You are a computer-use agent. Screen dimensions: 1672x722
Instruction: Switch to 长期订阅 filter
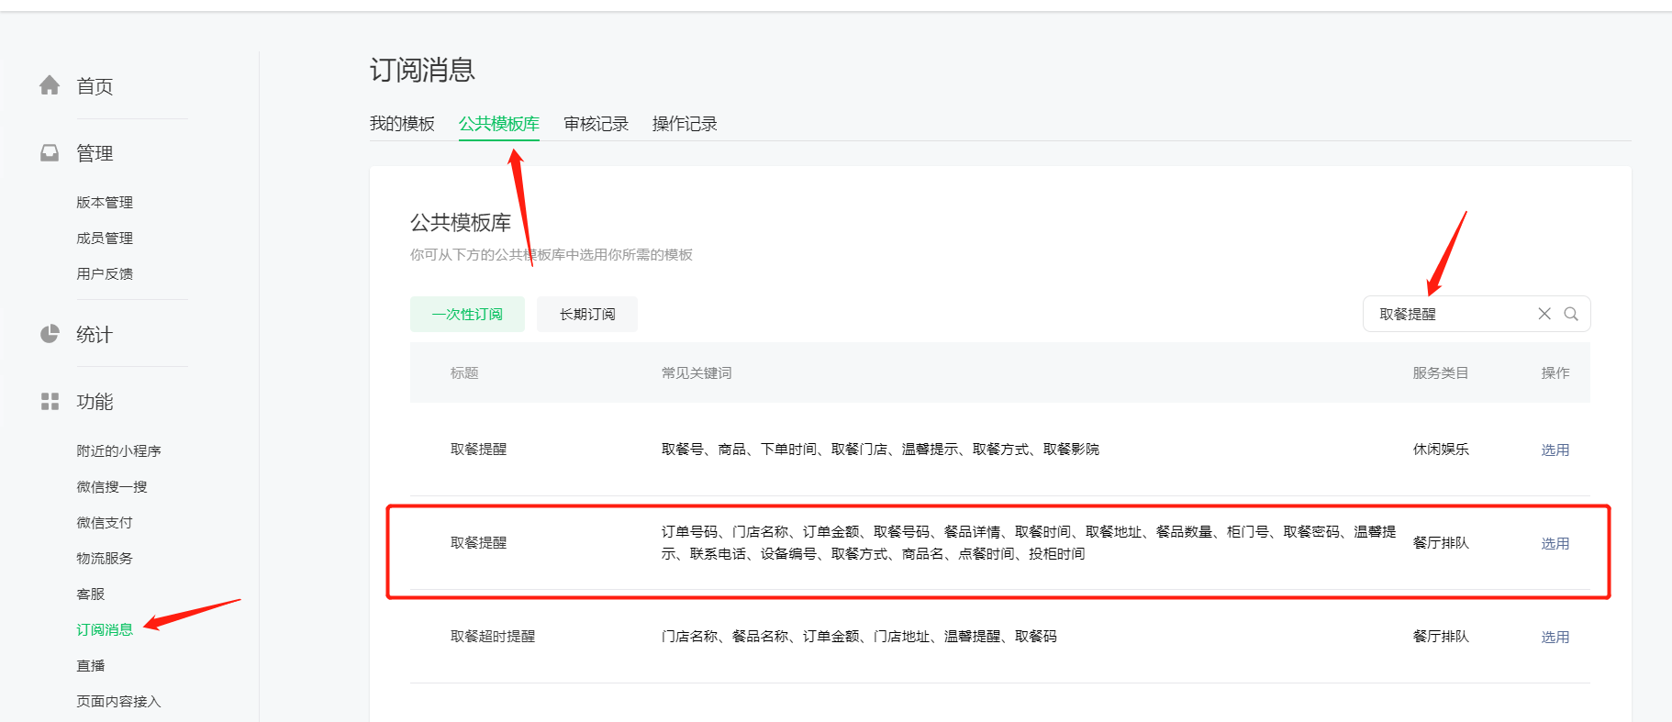click(x=587, y=314)
